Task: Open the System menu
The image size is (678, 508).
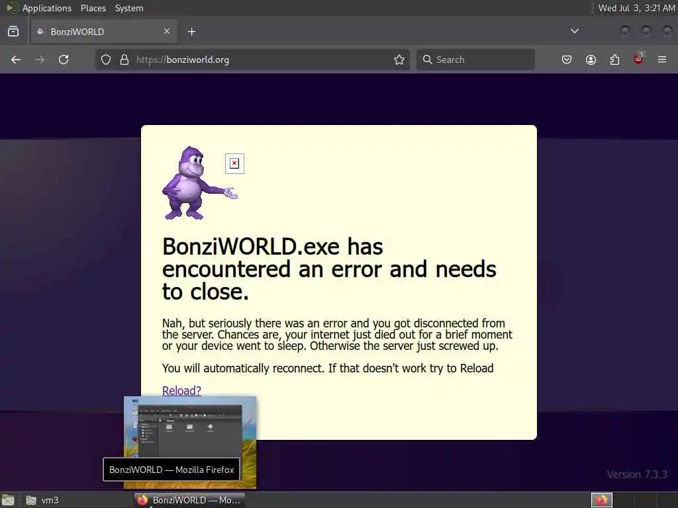Action: click(129, 8)
